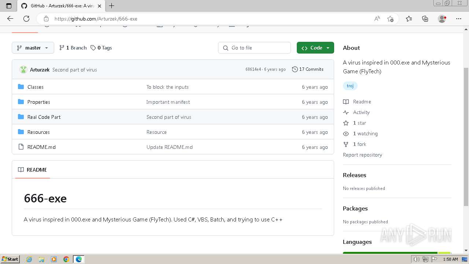Click Report repository link
Screen dimensions: 469x264
362,155
